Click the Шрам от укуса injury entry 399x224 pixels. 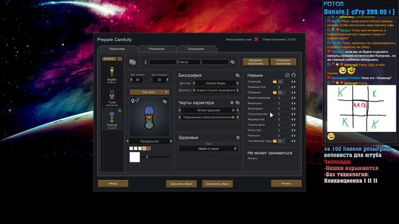click(208, 149)
